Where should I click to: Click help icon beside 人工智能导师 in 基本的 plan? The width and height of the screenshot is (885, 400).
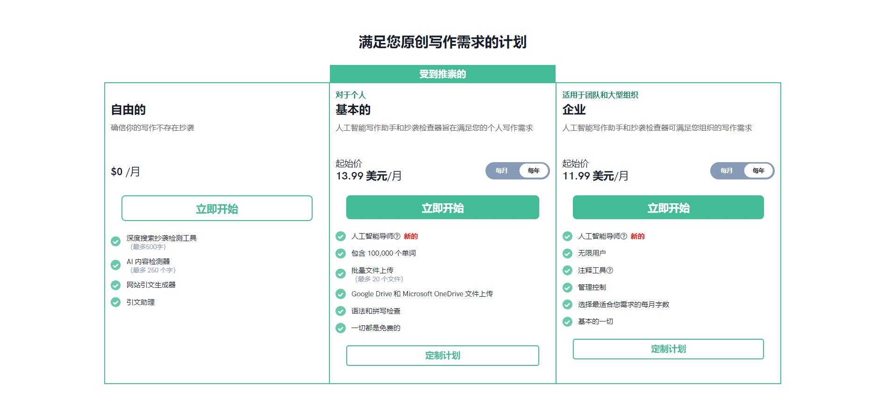397,236
